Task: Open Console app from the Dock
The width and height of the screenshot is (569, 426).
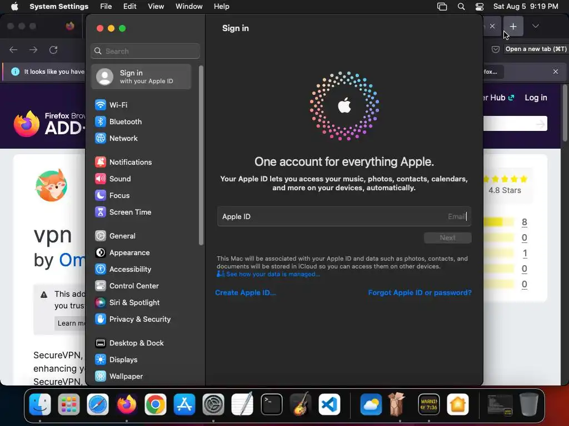Action: click(x=429, y=404)
